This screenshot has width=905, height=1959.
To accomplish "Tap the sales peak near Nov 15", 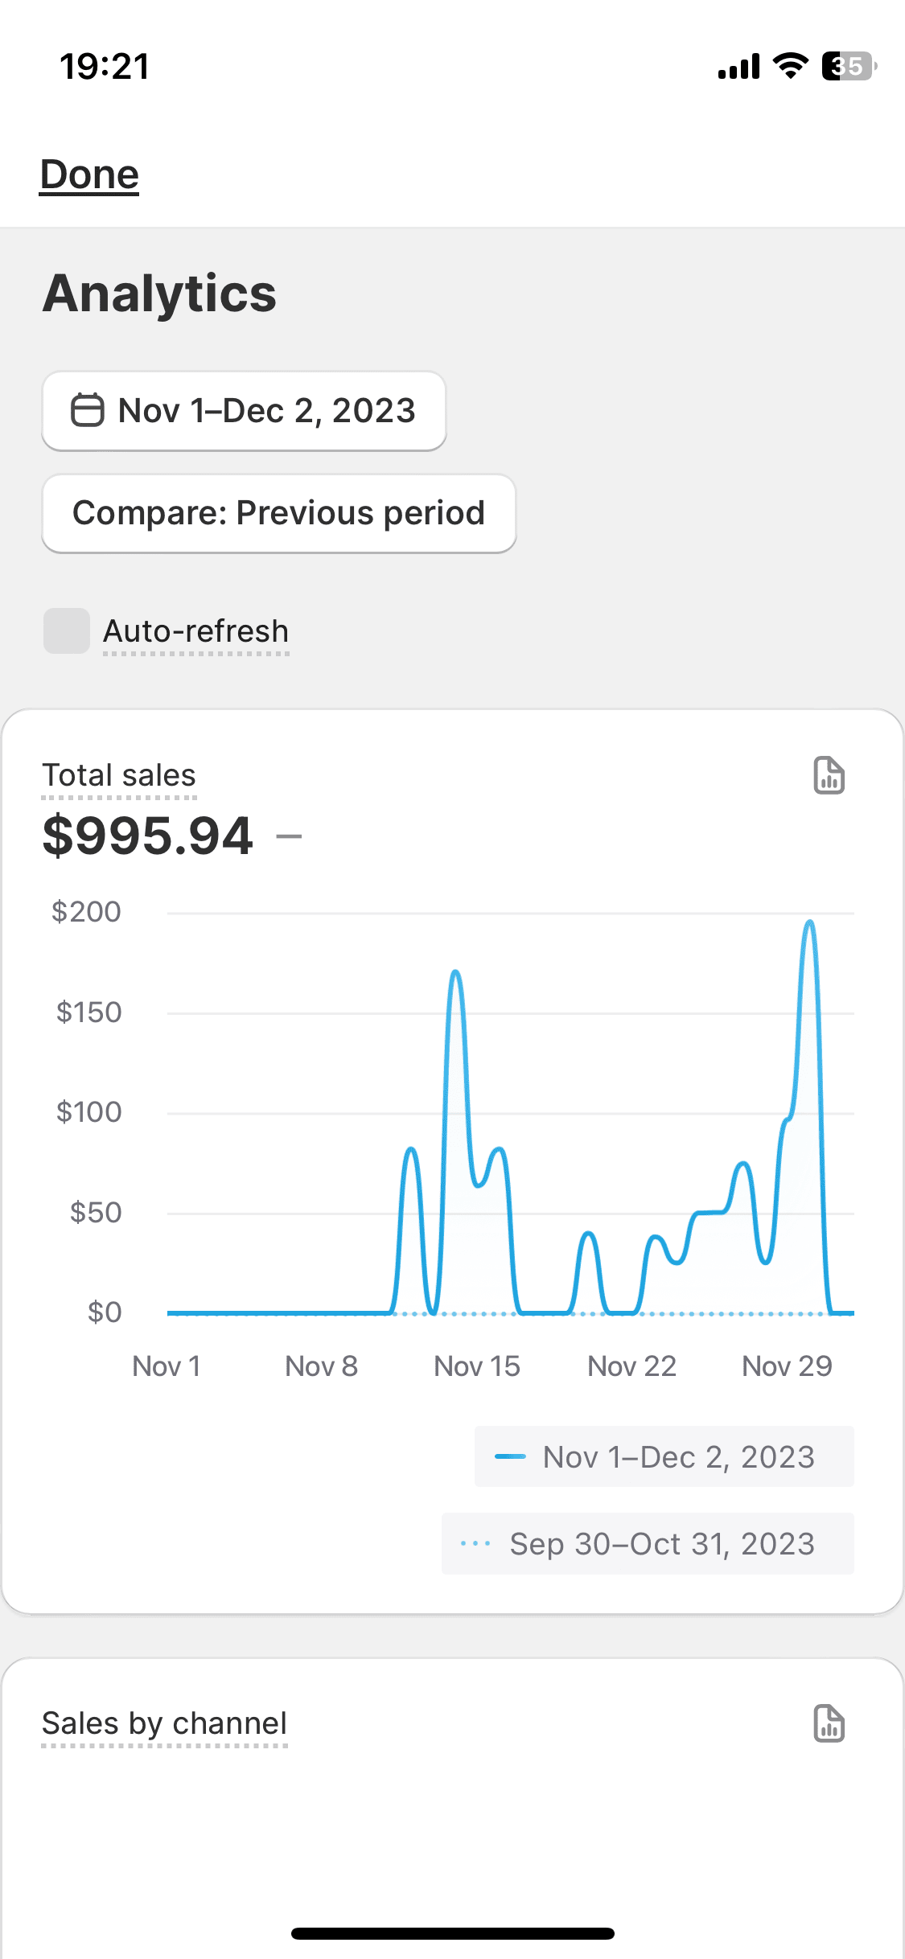I will (455, 973).
